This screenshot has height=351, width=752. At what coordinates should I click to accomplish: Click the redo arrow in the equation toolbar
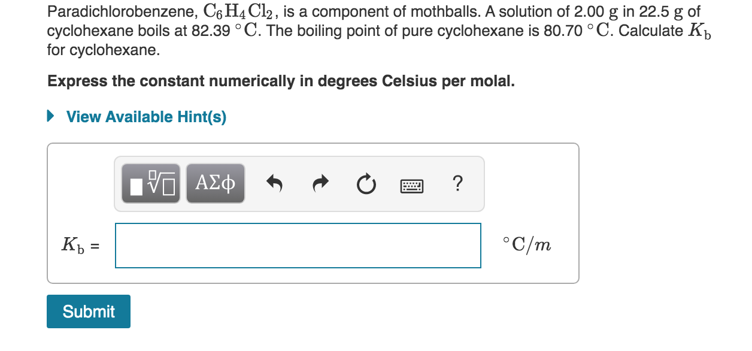[x=320, y=184]
